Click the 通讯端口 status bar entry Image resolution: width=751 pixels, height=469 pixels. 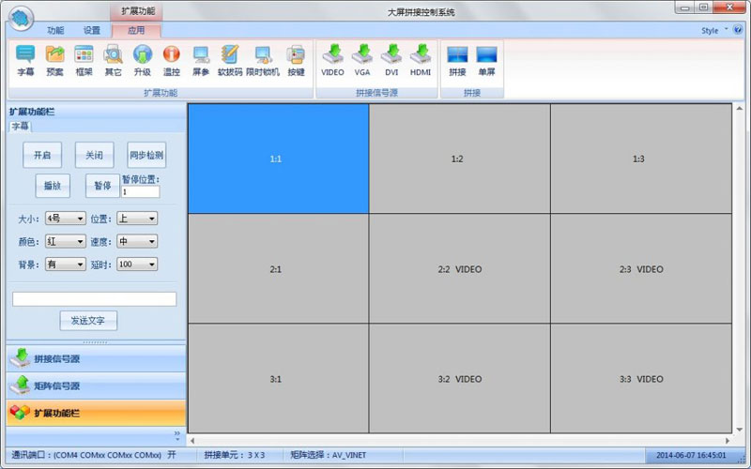pyautogui.click(x=94, y=455)
